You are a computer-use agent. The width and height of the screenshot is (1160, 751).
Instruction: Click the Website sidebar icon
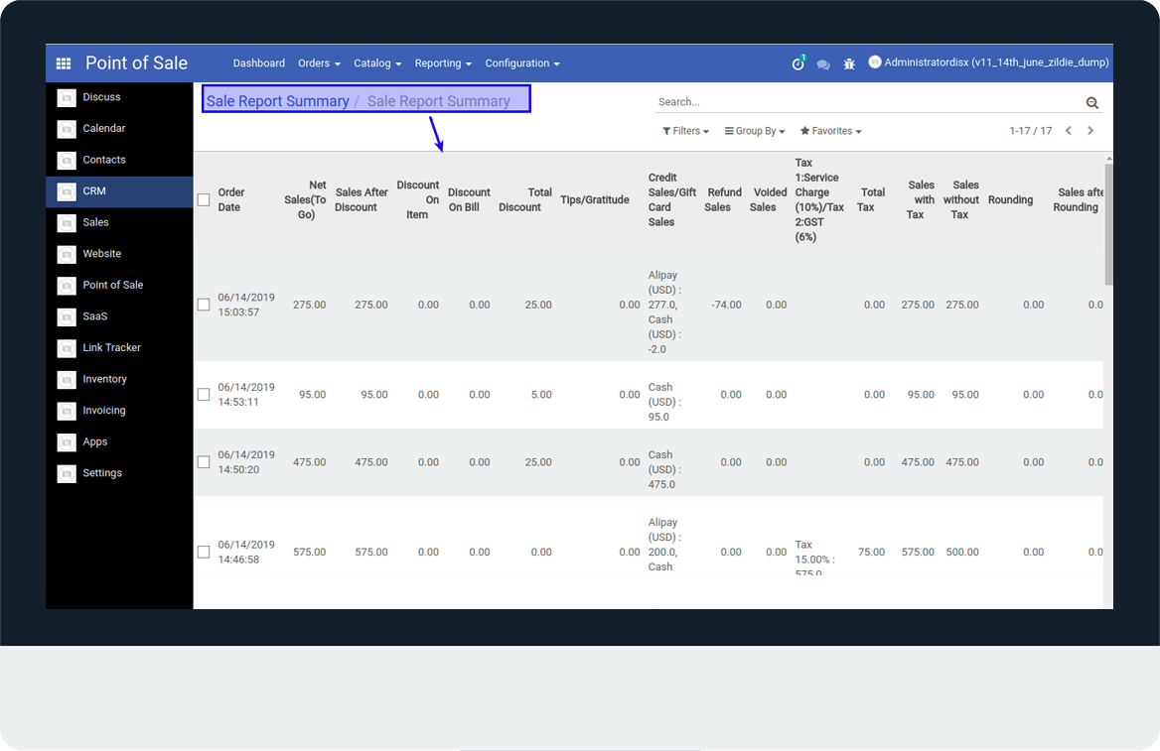[x=67, y=254]
